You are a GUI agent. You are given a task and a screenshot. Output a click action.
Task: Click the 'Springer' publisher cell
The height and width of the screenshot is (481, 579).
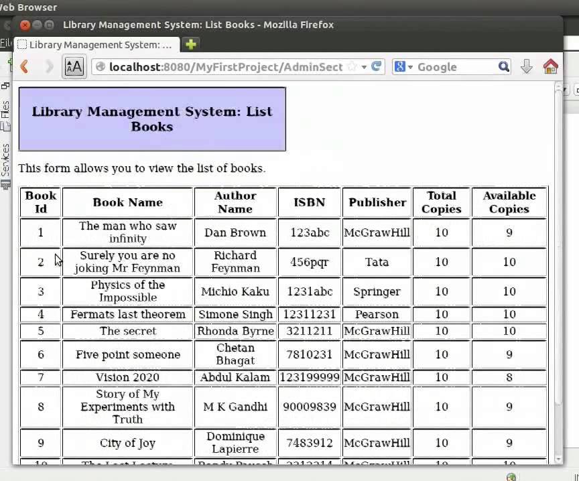(377, 291)
